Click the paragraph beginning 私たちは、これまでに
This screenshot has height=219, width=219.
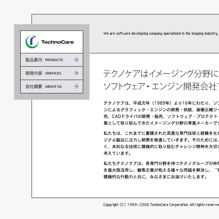161,143
